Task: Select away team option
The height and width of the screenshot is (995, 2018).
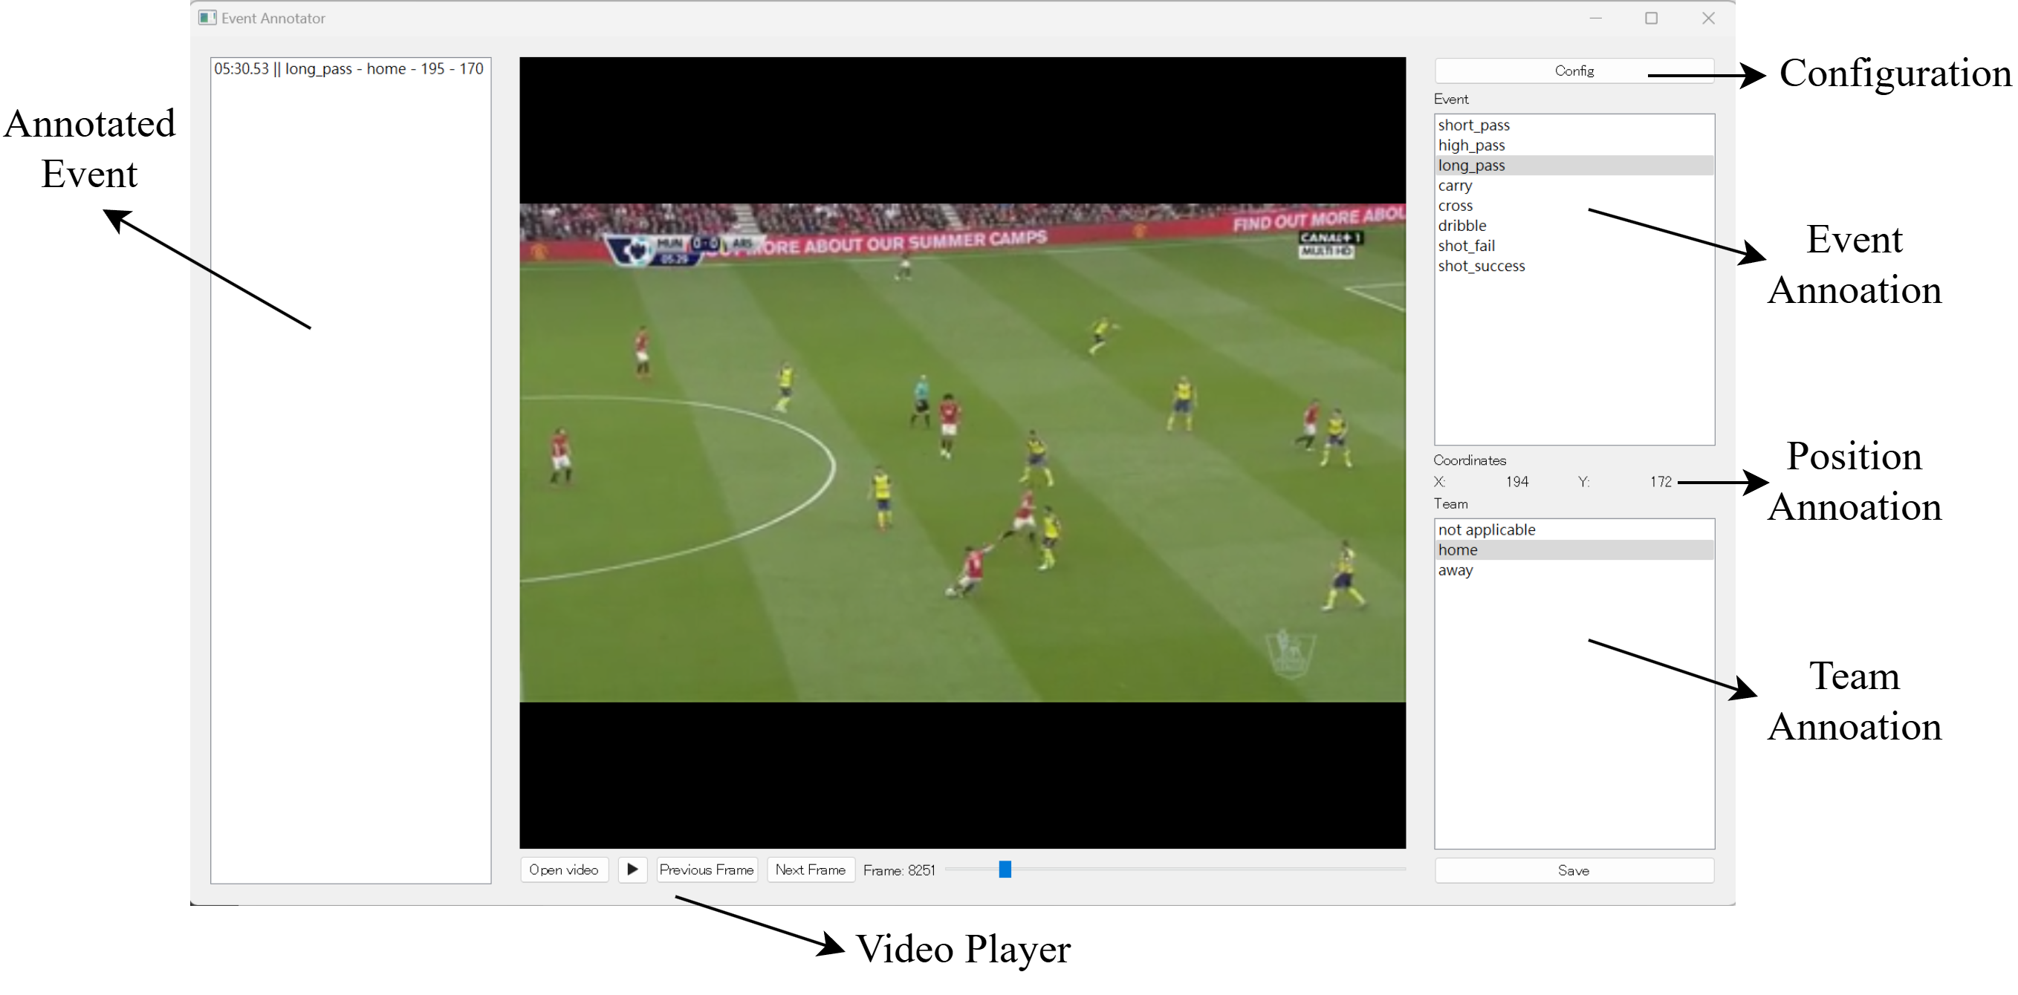Action: [x=1455, y=570]
